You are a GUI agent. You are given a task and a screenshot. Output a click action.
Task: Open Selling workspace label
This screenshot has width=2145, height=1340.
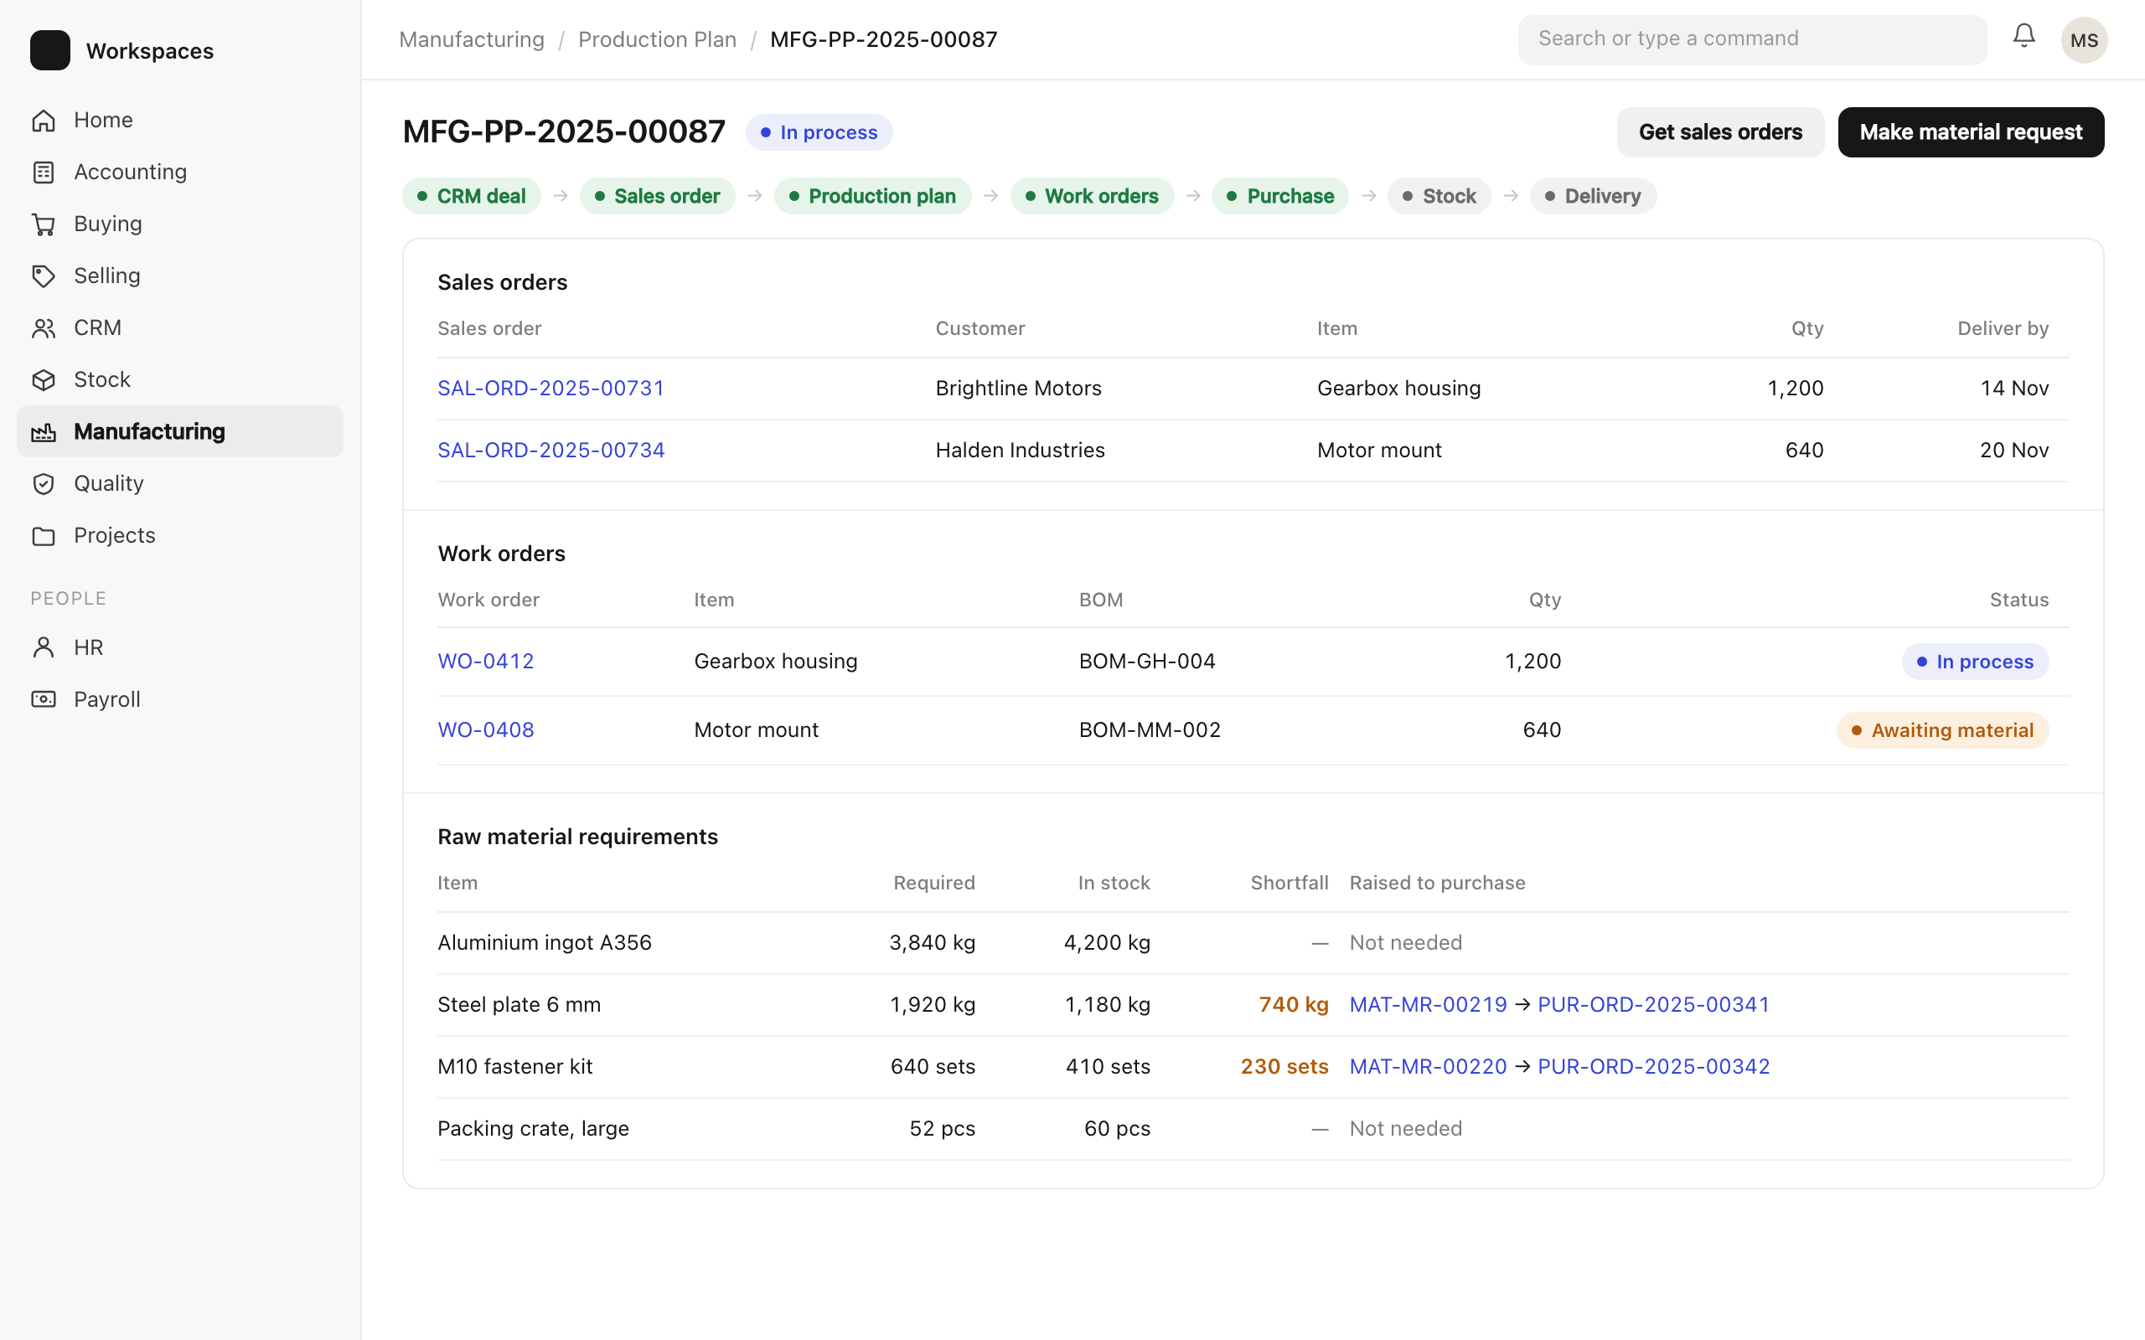tap(106, 276)
